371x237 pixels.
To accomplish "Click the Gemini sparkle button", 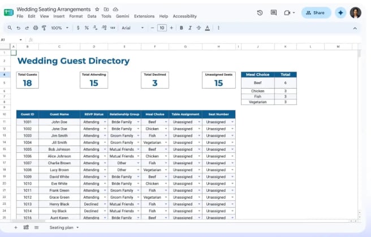I will click(x=340, y=13).
